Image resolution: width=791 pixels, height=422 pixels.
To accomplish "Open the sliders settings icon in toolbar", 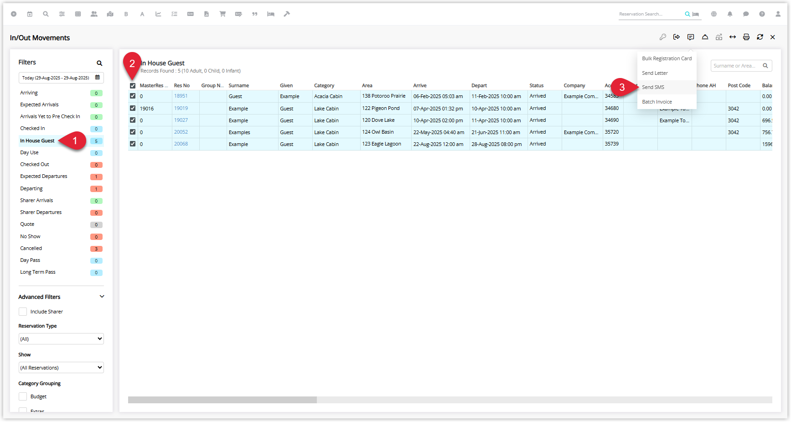I will pyautogui.click(x=62, y=14).
